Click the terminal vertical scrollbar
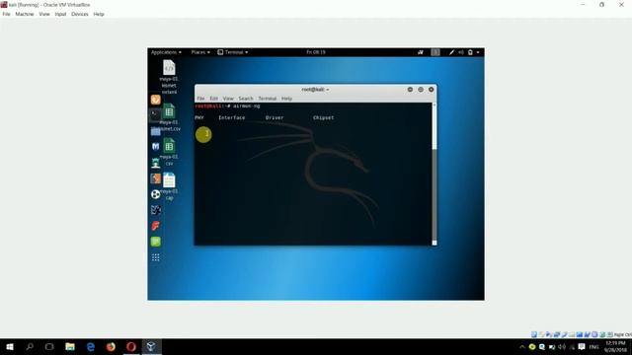The height and width of the screenshot is (355, 632). 434,174
